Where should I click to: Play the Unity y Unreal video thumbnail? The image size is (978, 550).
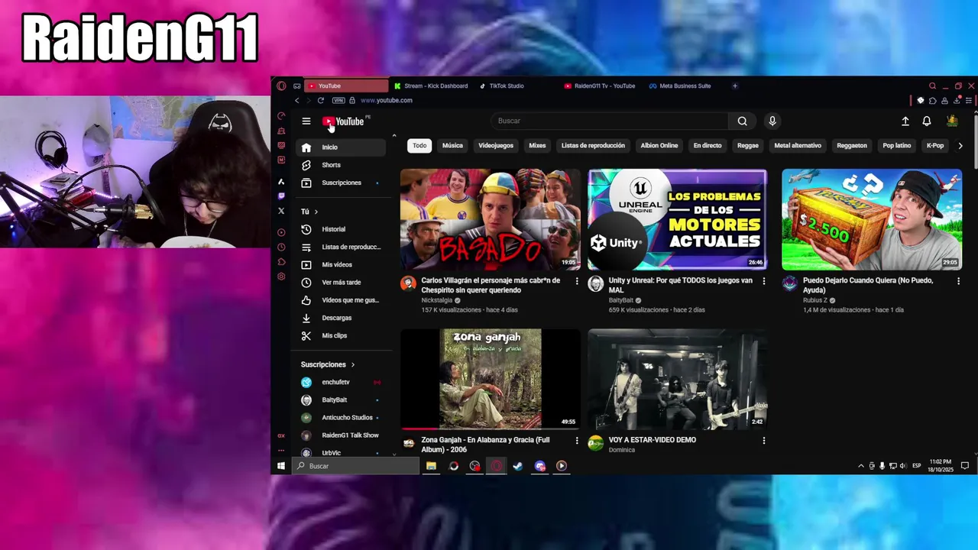click(677, 219)
